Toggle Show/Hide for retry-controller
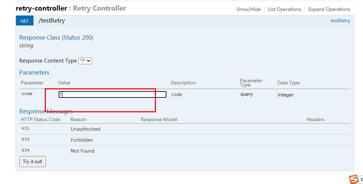This screenshot has height=184, width=363. click(248, 9)
